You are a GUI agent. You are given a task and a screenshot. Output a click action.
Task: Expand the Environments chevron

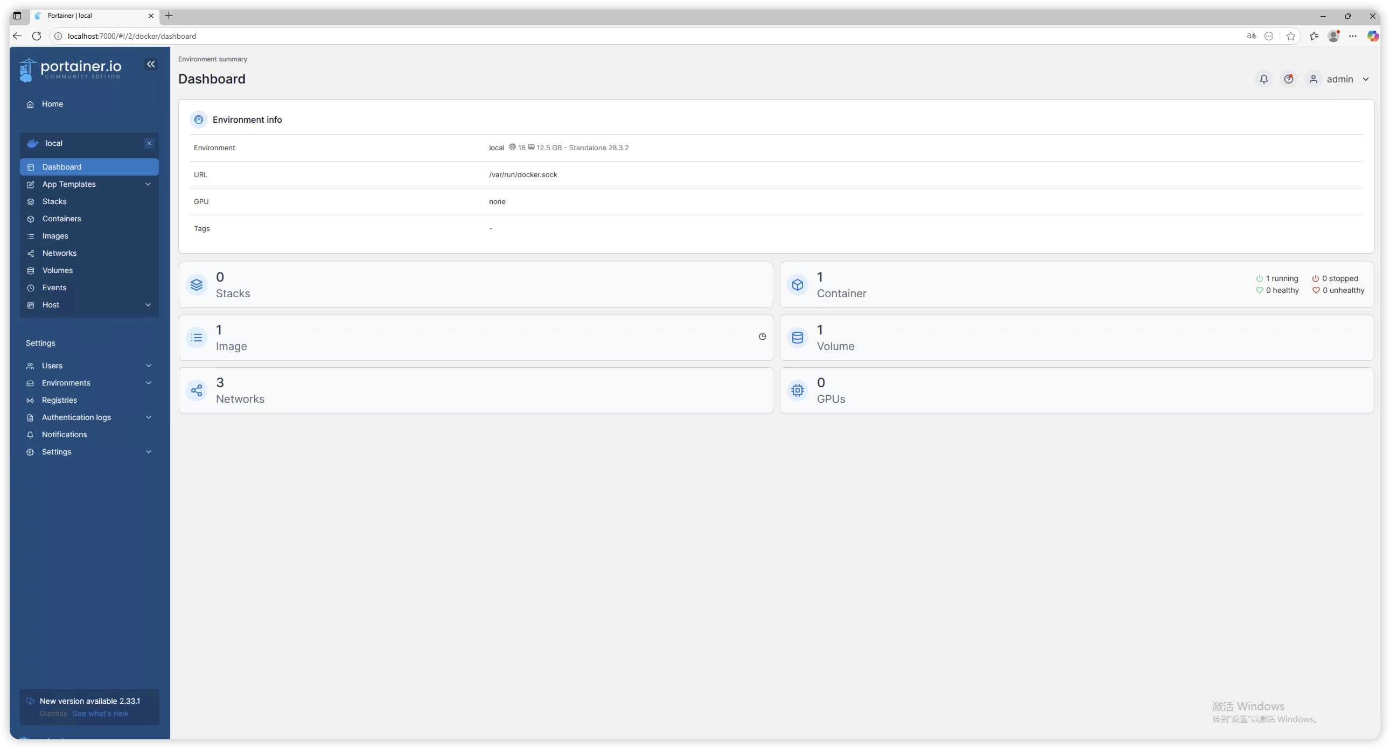[x=149, y=383]
